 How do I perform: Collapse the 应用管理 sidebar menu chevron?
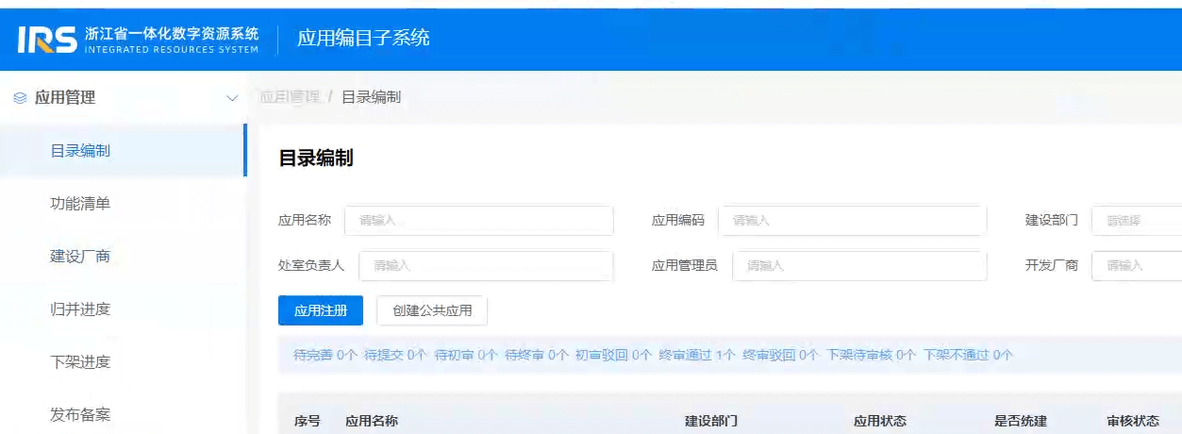click(x=232, y=98)
